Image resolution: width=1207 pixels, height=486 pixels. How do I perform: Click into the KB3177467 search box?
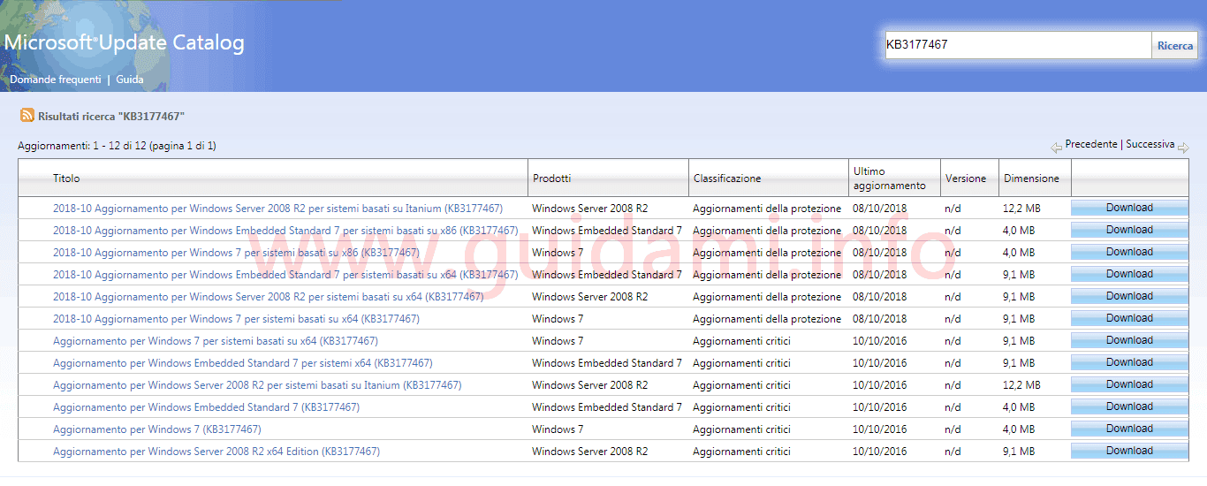[1019, 45]
